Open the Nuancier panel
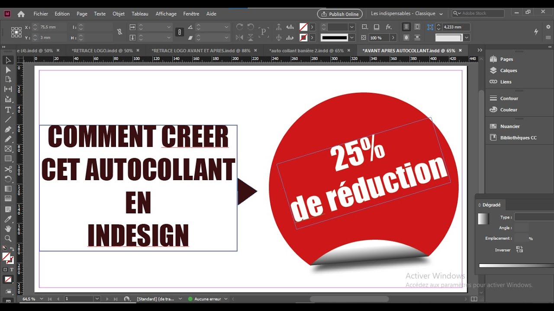 coord(510,126)
